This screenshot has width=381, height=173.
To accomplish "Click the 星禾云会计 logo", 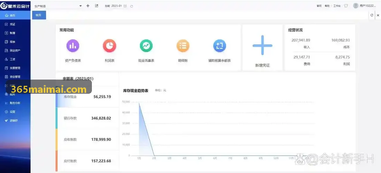I will [x=15, y=6].
